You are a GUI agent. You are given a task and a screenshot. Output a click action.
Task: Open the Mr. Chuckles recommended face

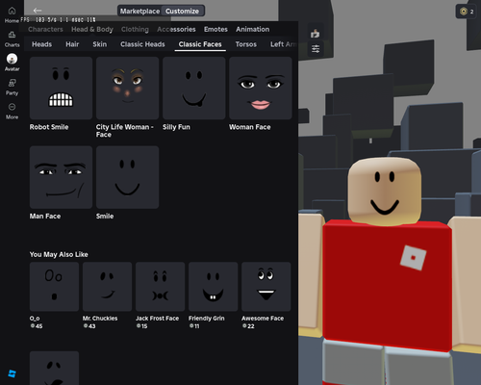(107, 287)
